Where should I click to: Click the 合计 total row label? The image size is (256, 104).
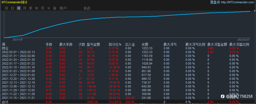(x=5, y=102)
